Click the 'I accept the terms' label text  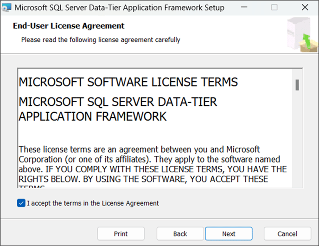tap(93, 203)
